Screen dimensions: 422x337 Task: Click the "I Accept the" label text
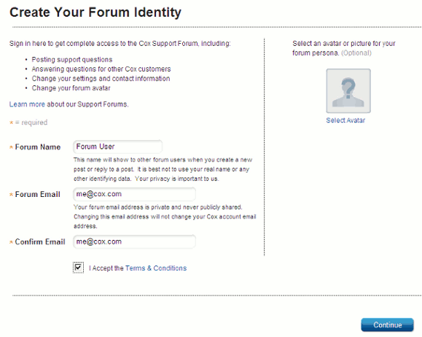pyautogui.click(x=106, y=268)
